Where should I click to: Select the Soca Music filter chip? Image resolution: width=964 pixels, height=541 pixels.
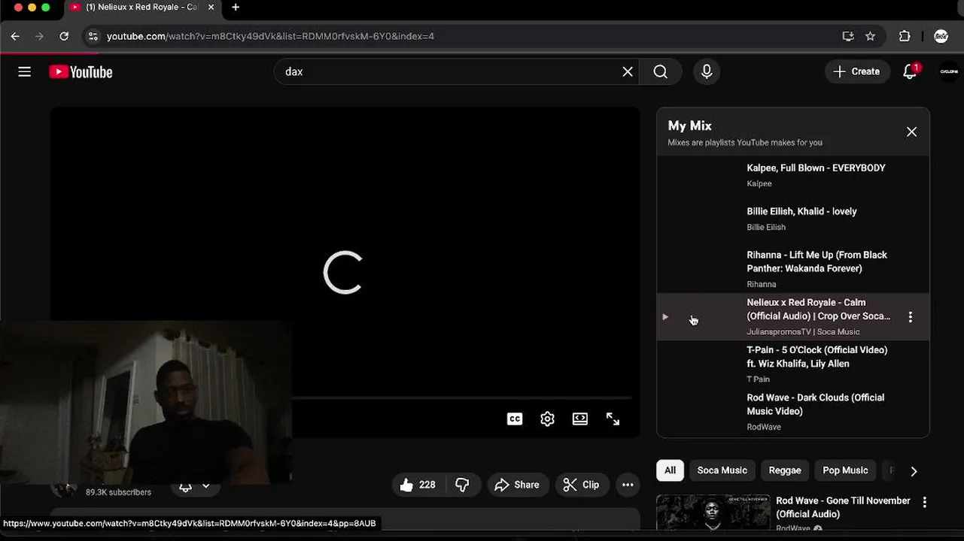[x=722, y=470]
